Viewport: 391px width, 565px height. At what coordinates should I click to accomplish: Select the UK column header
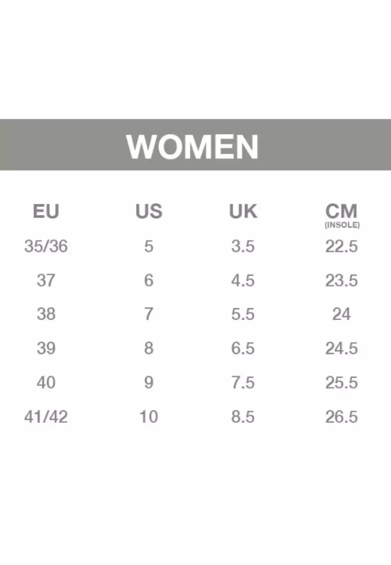243,211
